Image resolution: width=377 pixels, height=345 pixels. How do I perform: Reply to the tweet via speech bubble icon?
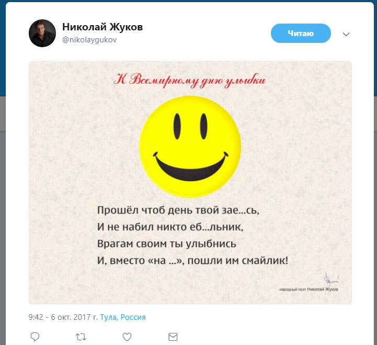(35, 337)
